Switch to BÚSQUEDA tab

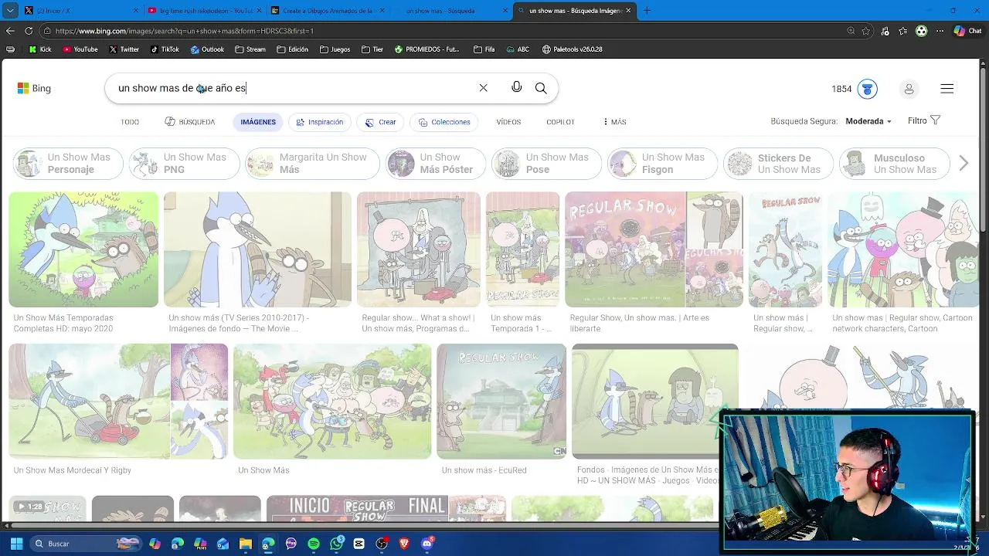coord(190,122)
